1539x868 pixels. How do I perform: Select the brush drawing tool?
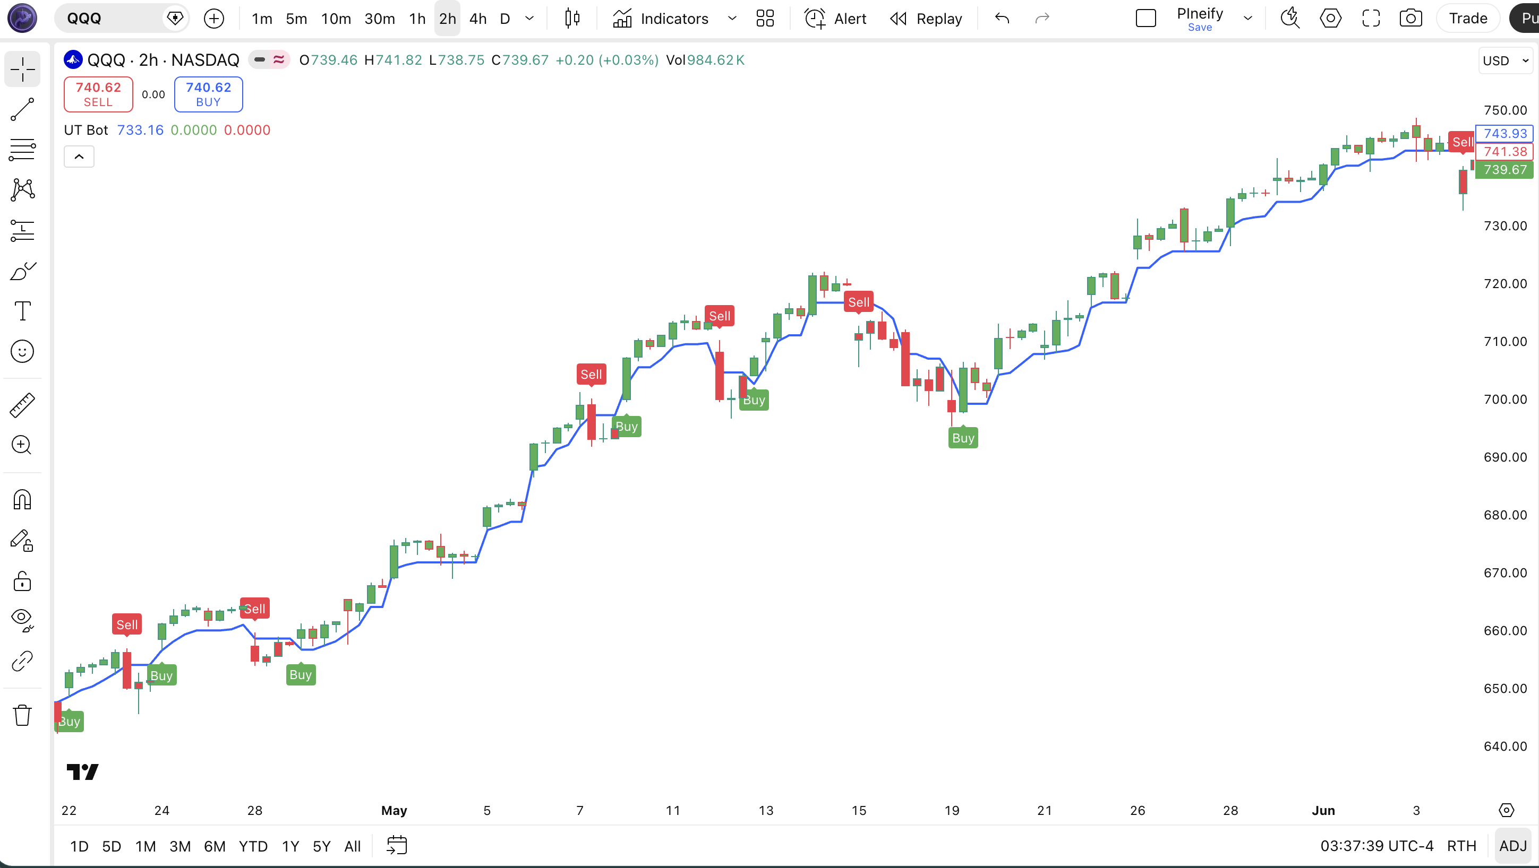(x=23, y=271)
